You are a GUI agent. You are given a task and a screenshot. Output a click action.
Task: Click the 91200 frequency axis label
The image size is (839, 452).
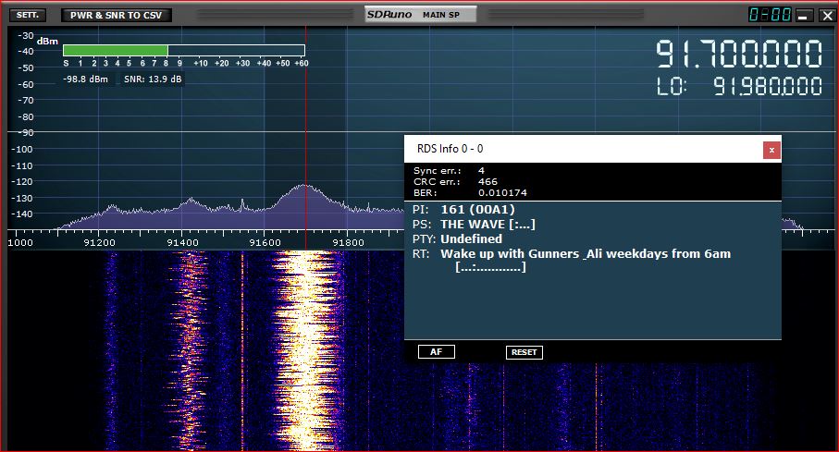(x=100, y=243)
